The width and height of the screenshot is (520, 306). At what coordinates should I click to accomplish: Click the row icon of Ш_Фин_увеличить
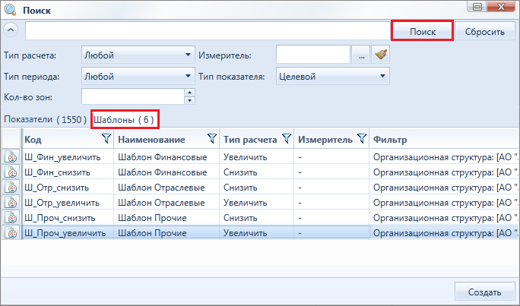11,157
